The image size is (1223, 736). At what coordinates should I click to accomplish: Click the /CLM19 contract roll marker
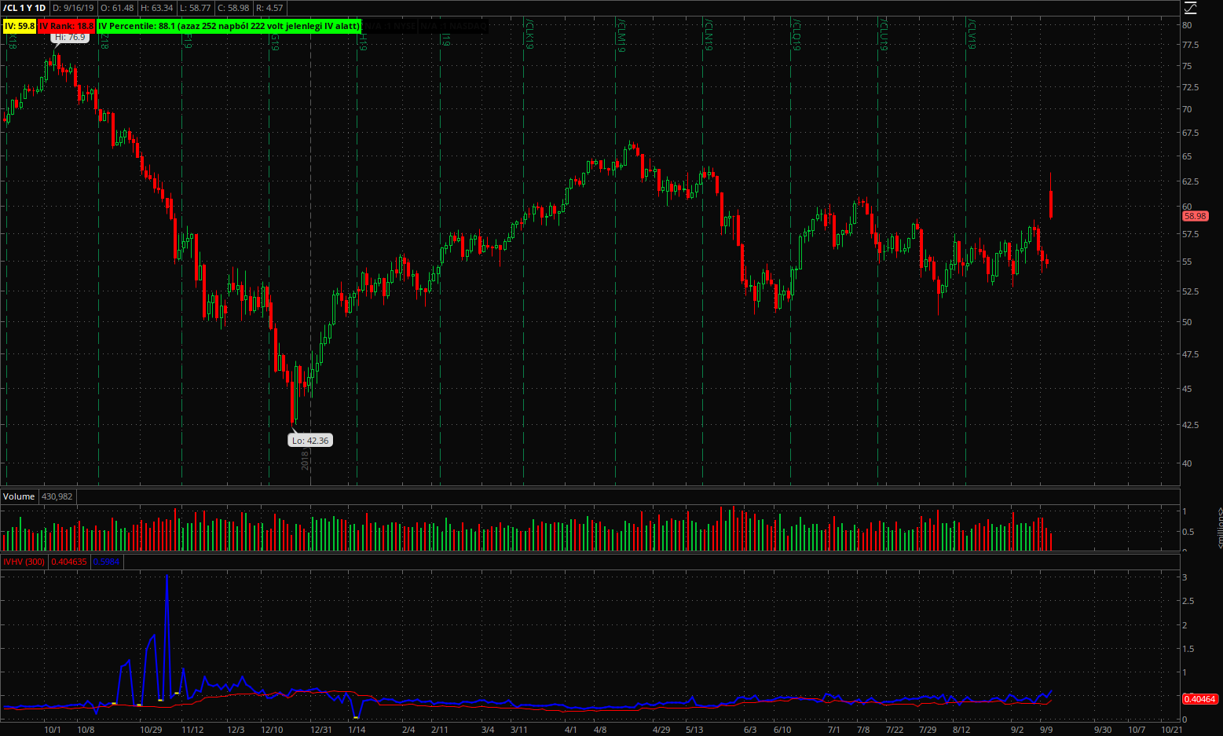pyautogui.click(x=621, y=36)
